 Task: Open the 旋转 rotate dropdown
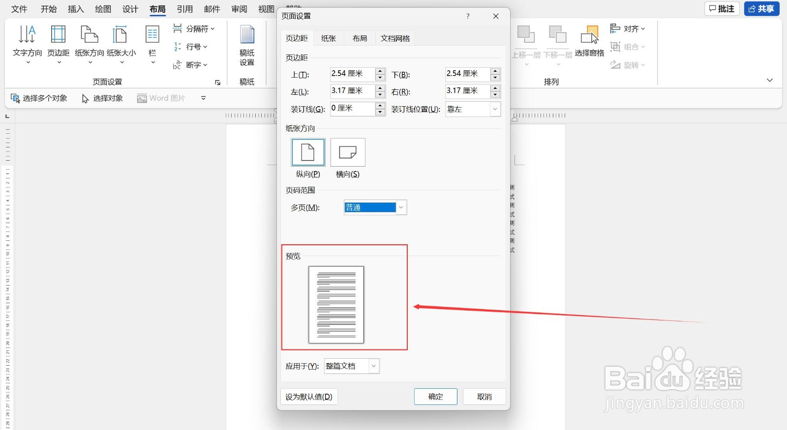click(x=628, y=65)
